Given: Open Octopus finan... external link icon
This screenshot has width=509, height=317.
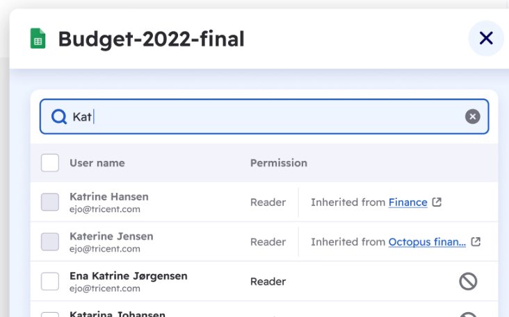Looking at the screenshot, I should (x=476, y=241).
